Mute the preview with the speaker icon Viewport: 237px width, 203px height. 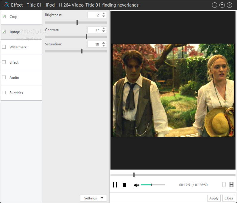point(136,185)
